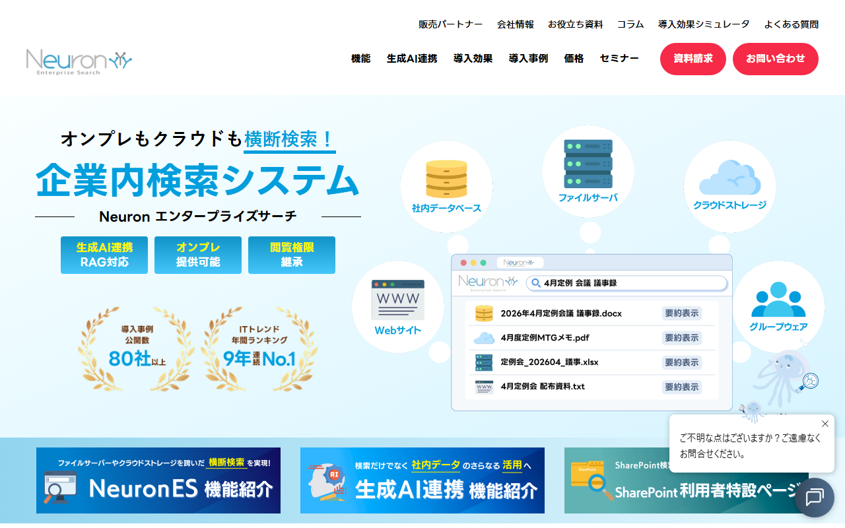Screen dimensions: 845x528
Task: Click the 社内データベース database icon
Action: point(446,178)
